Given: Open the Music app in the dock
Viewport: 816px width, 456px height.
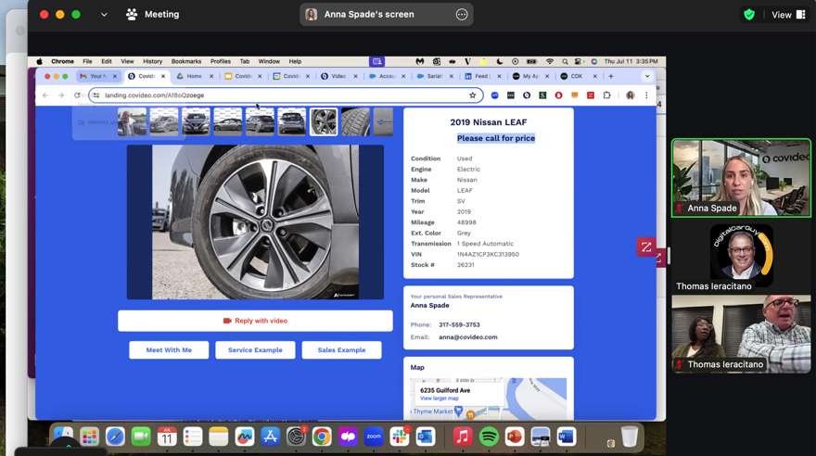Looking at the screenshot, I should [x=463, y=437].
